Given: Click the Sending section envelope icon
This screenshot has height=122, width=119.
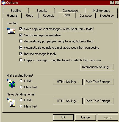Looking at the screenshot, I should [11, 31].
